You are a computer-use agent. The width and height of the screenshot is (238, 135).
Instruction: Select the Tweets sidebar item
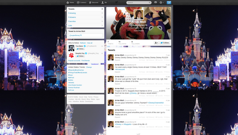coord(86,9)
